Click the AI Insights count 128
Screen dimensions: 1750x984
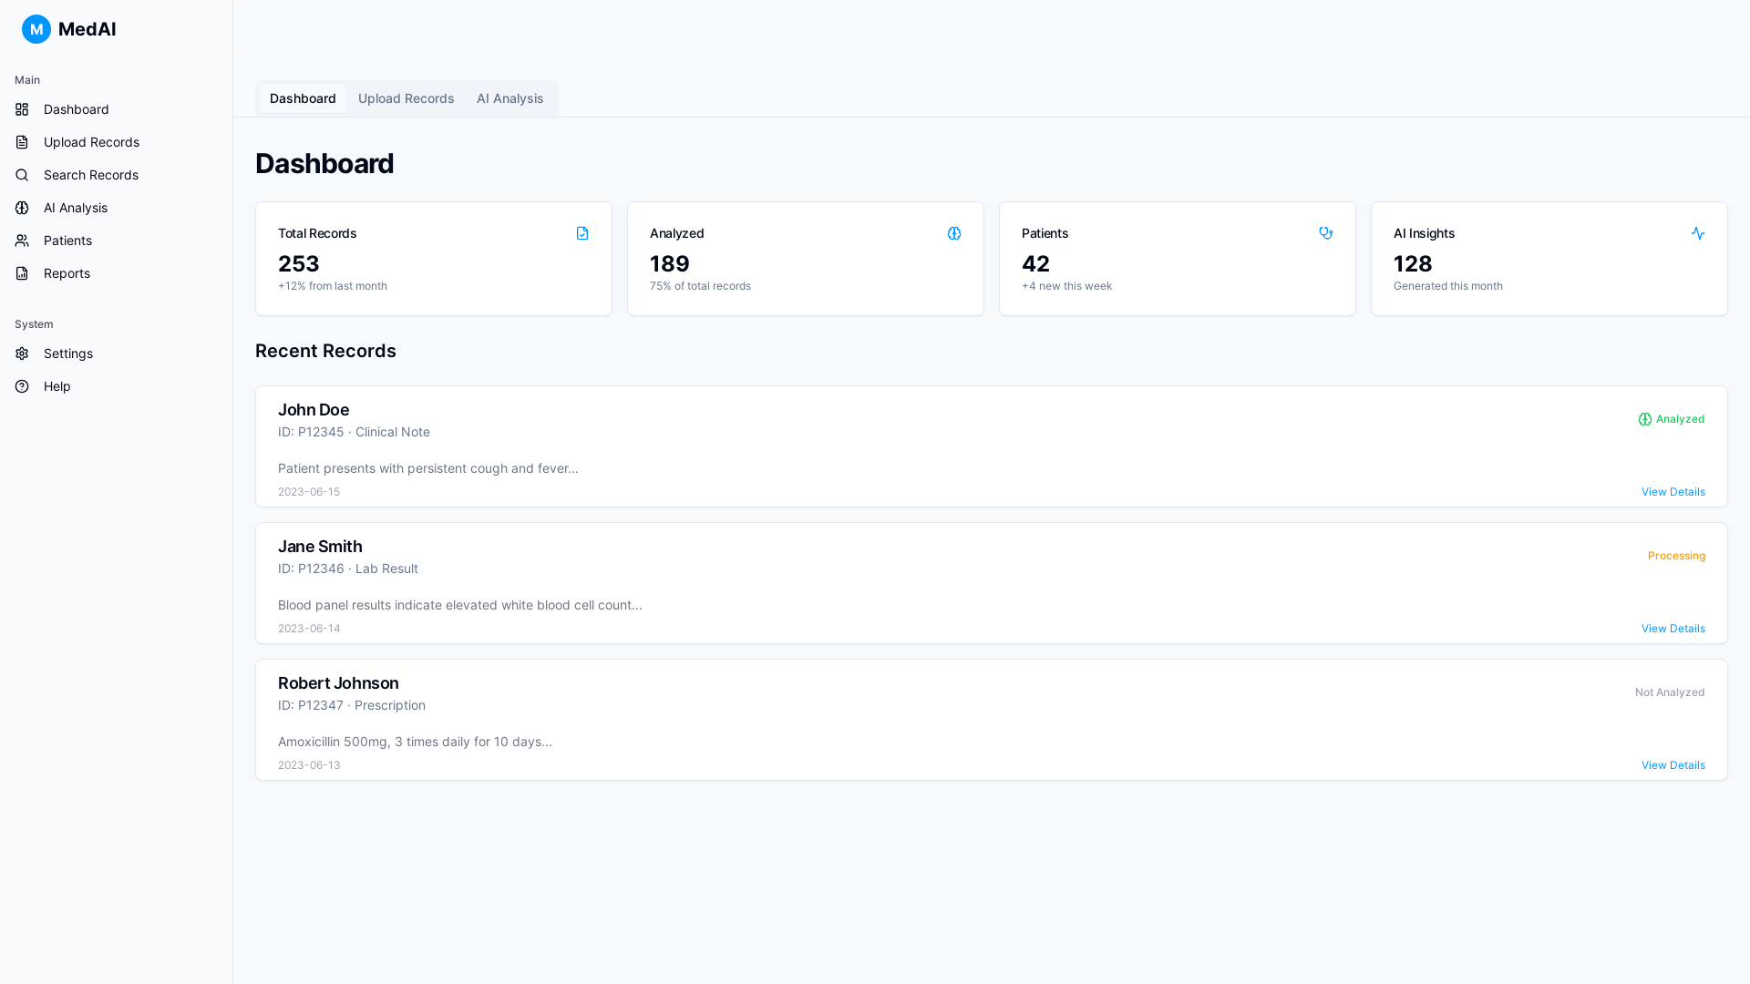tap(1413, 263)
